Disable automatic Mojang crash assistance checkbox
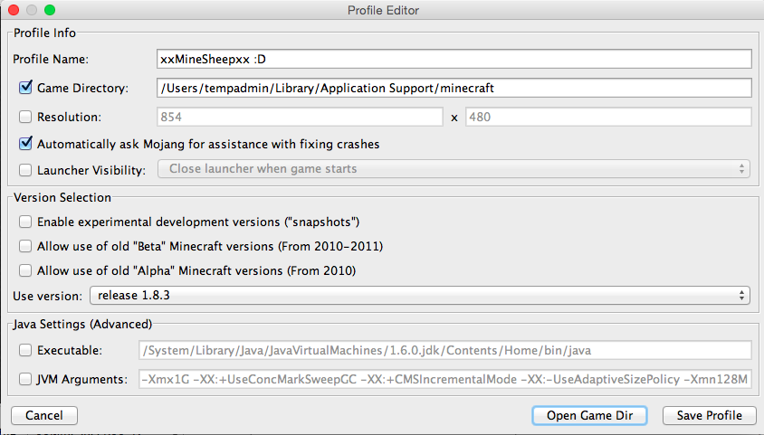764x435 pixels. click(x=25, y=144)
